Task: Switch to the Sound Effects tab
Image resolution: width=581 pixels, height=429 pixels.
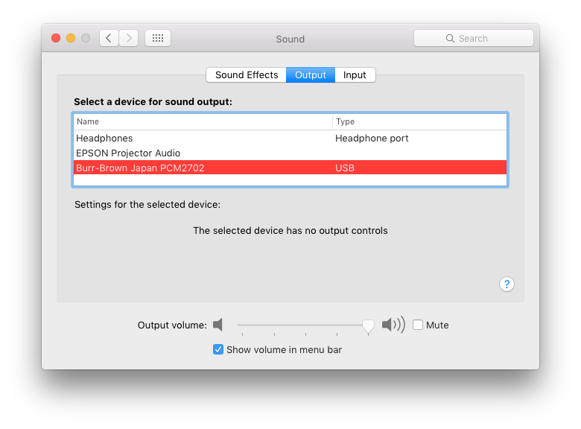Action: 247,74
